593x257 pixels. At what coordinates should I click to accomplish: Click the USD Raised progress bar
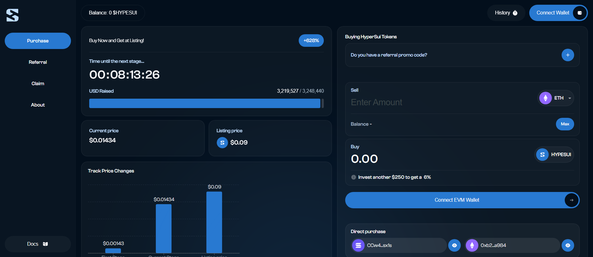click(x=206, y=103)
